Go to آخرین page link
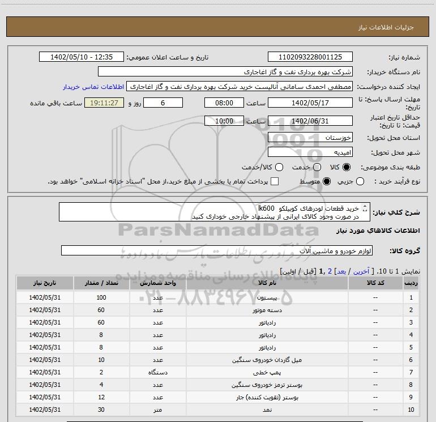This screenshot has height=422, width=436. [361, 271]
